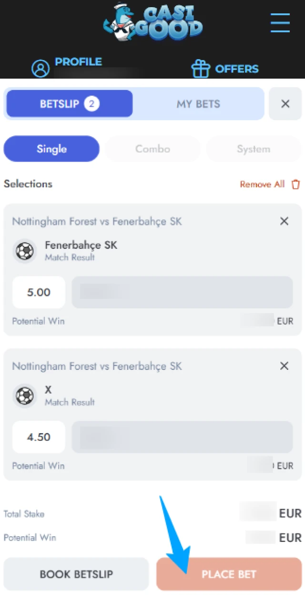The width and height of the screenshot is (305, 610).
Task: Dismiss the betslip panel
Action: tap(285, 103)
